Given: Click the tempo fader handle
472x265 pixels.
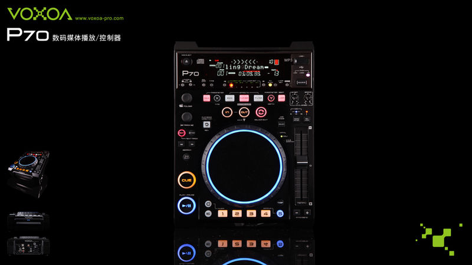Looking at the screenshot, I should pyautogui.click(x=302, y=163).
